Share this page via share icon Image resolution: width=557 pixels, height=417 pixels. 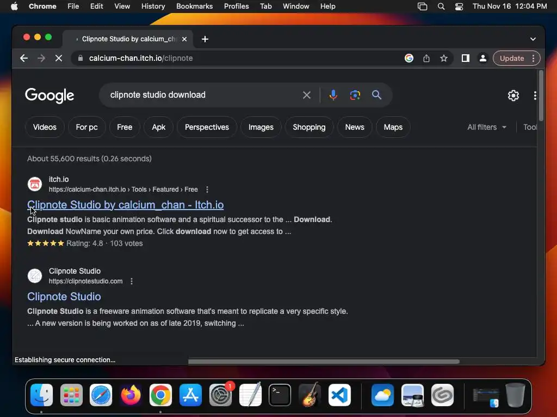(426, 58)
